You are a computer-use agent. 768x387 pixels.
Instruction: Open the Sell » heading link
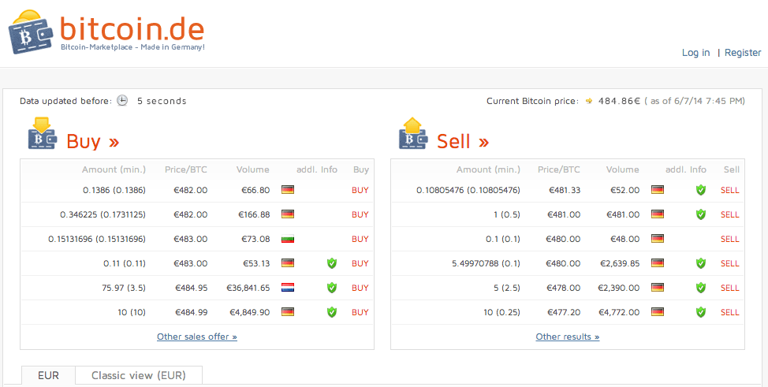click(x=463, y=141)
